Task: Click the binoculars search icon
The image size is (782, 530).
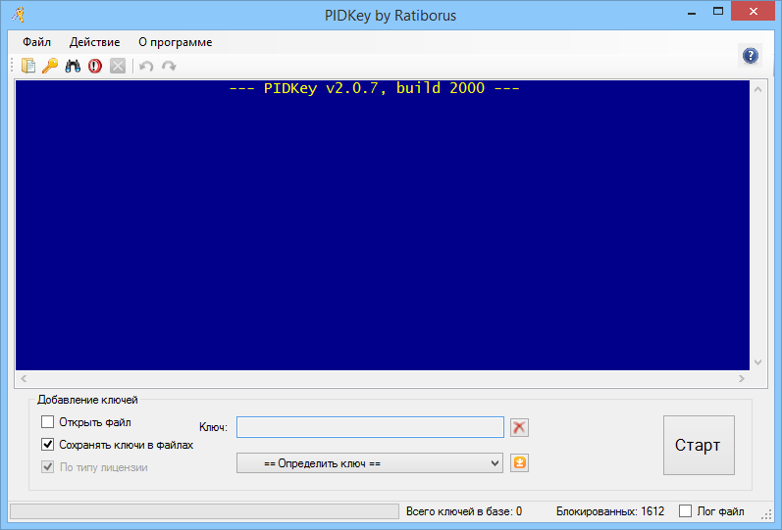Action: 73,66
